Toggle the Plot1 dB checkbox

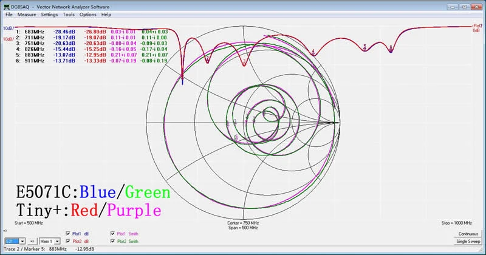point(68,234)
